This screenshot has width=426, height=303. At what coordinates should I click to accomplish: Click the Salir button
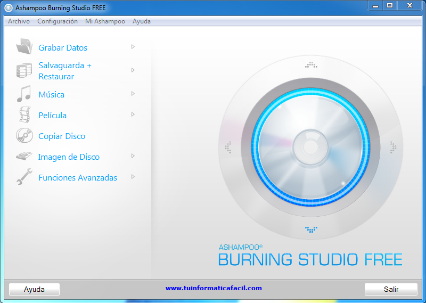[x=391, y=289]
